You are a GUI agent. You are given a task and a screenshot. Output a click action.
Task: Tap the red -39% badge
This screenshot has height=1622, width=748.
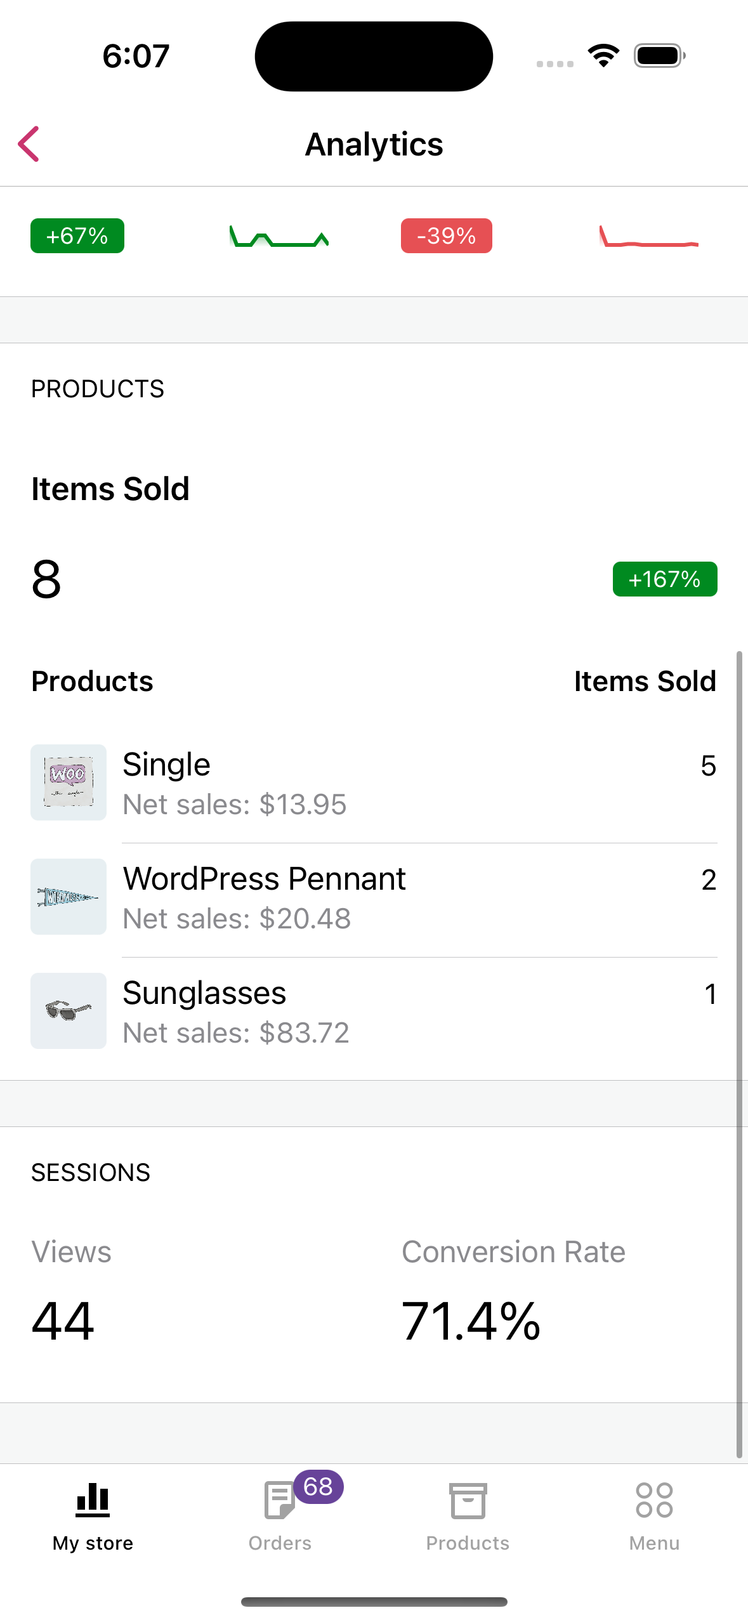[x=447, y=236]
